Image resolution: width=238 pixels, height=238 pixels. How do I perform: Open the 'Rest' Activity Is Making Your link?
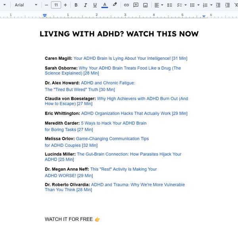coord(123,169)
